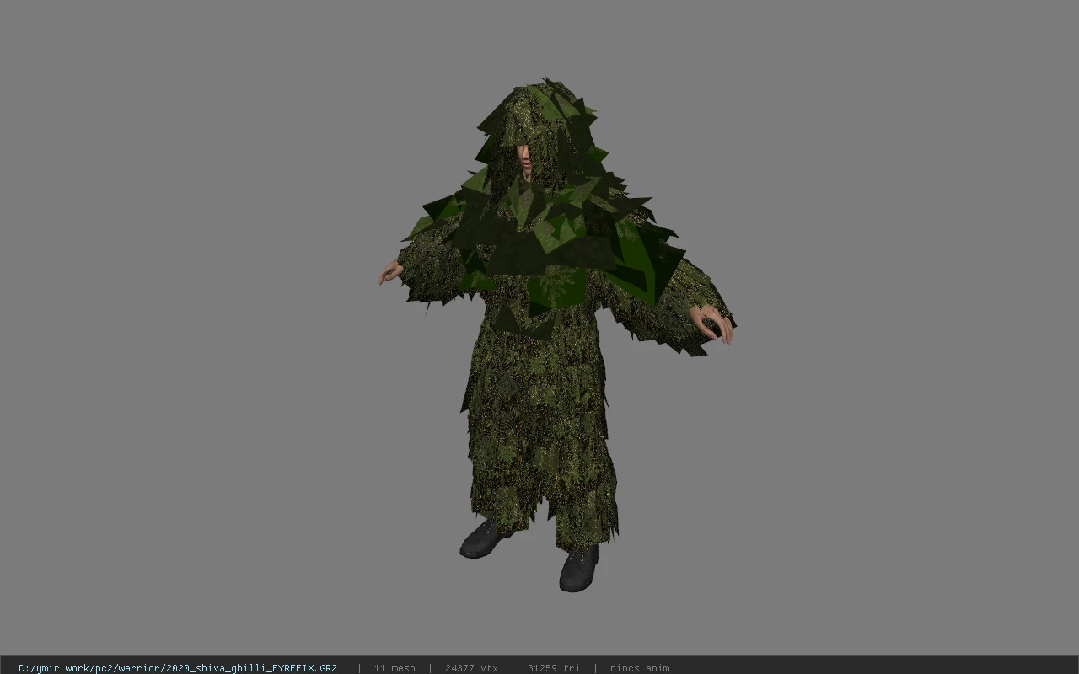This screenshot has width=1079, height=674.
Task: Click the '31259 tri' triangle count
Action: coord(554,668)
